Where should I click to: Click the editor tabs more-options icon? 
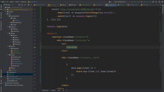(160, 5)
